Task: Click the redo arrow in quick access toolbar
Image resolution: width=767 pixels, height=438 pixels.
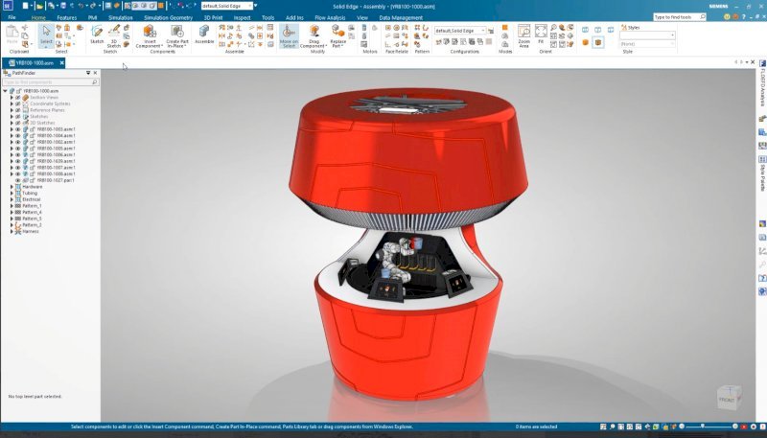Action: click(x=93, y=6)
